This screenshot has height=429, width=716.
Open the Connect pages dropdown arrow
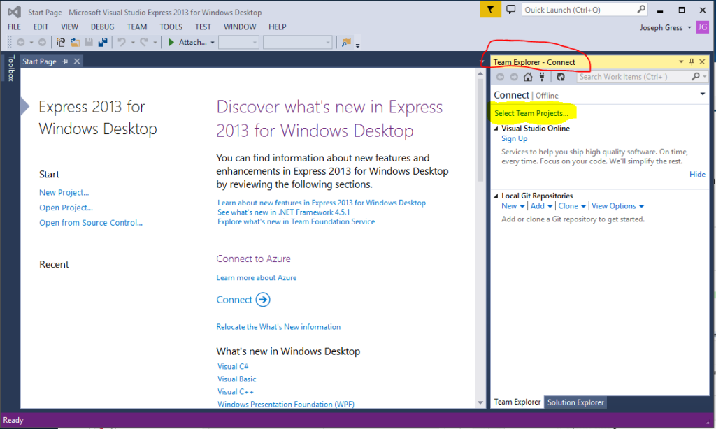point(703,95)
